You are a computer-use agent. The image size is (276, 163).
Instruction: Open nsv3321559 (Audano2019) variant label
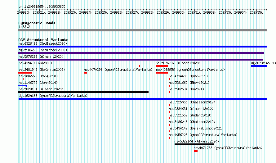pyautogui.click(x=190, y=115)
